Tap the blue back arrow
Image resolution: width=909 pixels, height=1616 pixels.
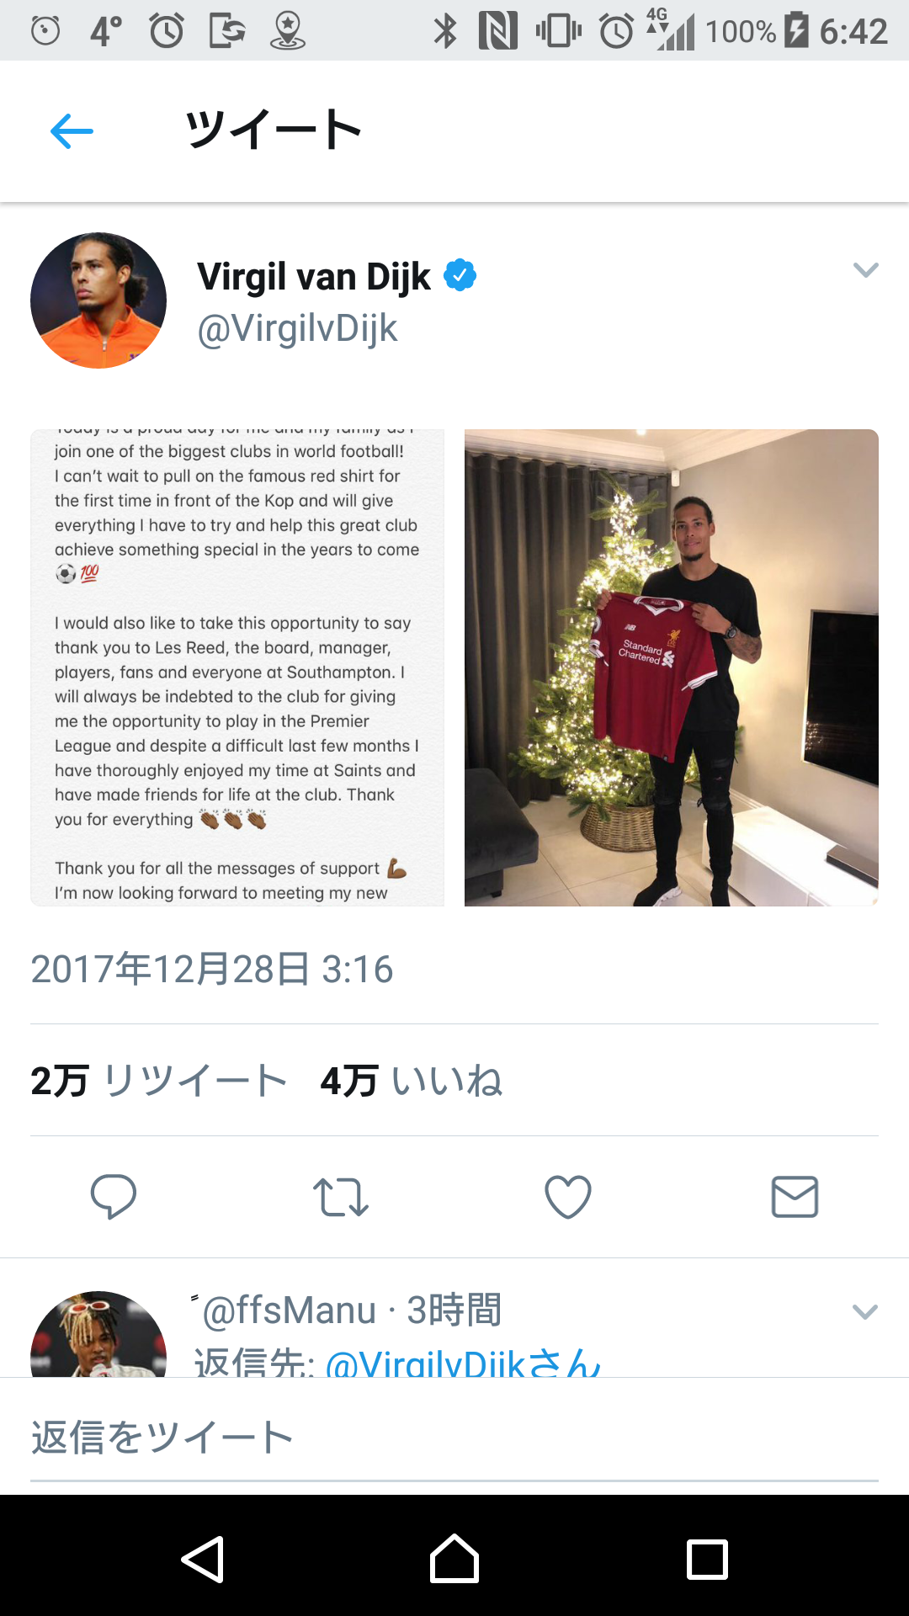tap(72, 131)
